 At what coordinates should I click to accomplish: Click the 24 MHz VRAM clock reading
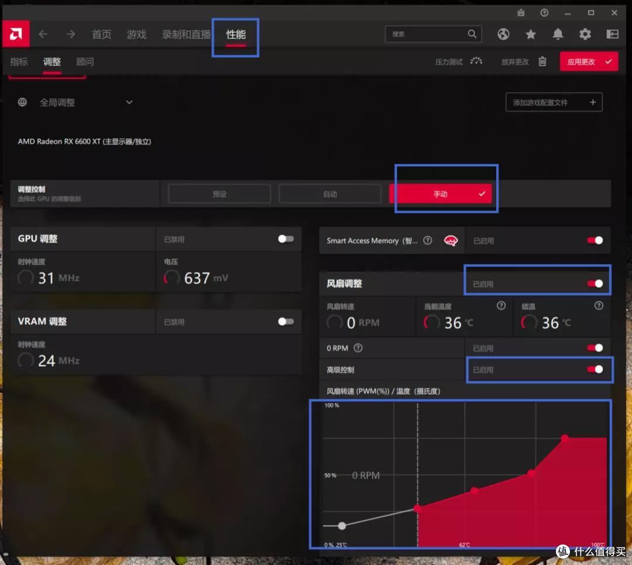(59, 361)
